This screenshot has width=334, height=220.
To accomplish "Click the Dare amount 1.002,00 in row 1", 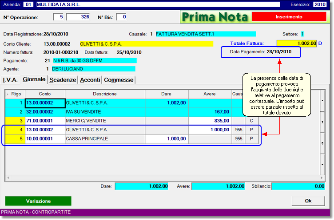I will (167, 103).
